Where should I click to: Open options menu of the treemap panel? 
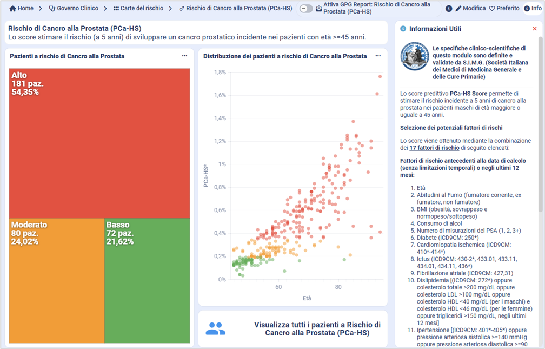(x=184, y=56)
